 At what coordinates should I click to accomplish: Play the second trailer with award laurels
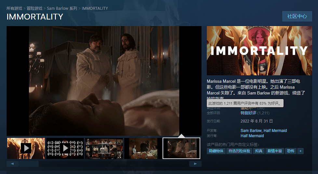pyautogui.click(x=65, y=148)
